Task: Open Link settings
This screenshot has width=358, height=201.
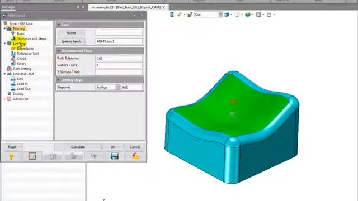Action: pyautogui.click(x=20, y=79)
